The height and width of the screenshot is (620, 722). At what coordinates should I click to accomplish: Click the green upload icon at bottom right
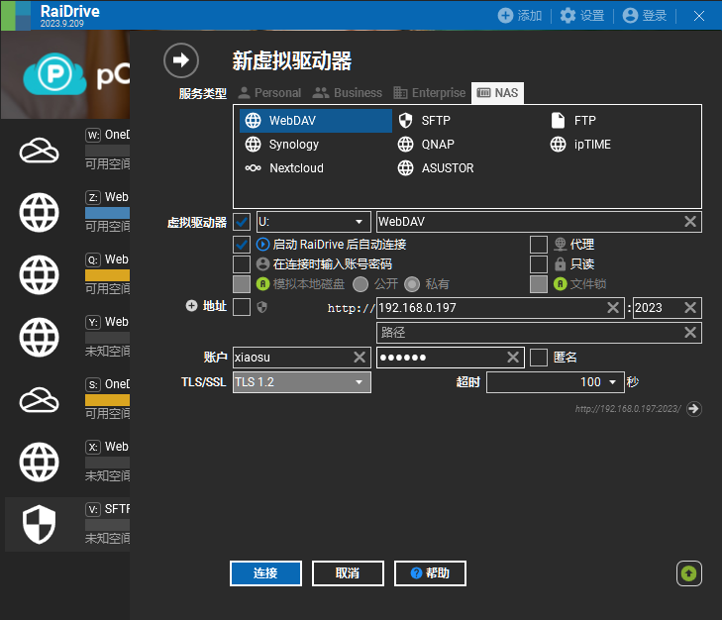(689, 572)
